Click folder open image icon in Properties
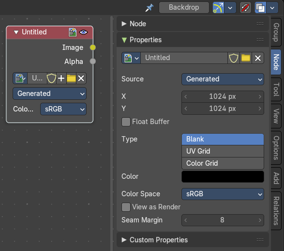This screenshot has height=251, width=284. point(246,58)
